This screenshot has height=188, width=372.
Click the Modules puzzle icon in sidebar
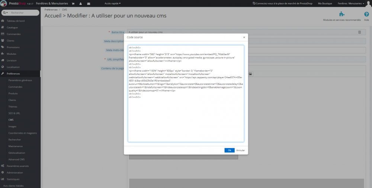3,54
